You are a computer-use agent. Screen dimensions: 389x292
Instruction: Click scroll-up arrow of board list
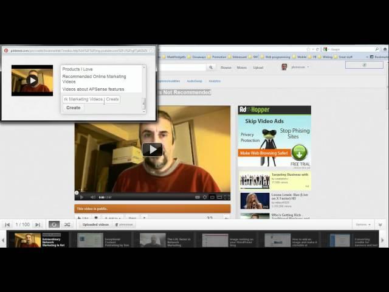click(x=144, y=68)
